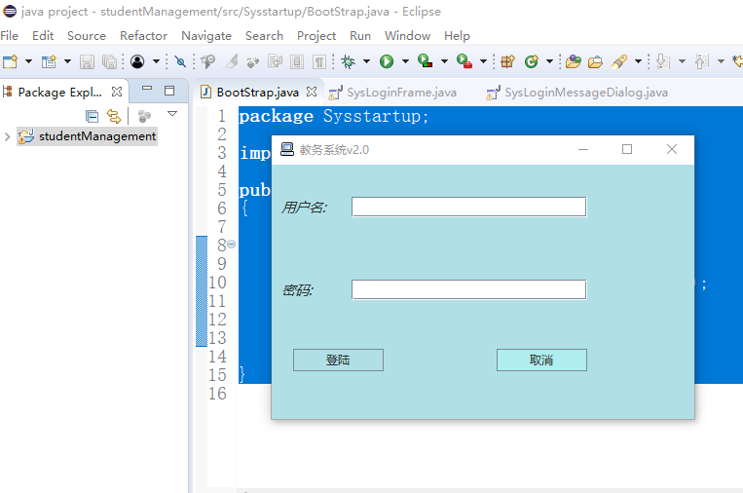
Task: Click the Save toolbar icon
Action: pos(87,61)
